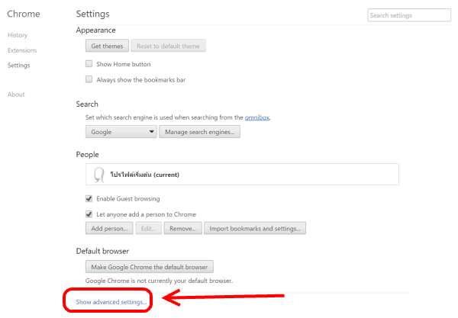Make Google Chrome the default browser
This screenshot has height=318, width=458.
150,266
